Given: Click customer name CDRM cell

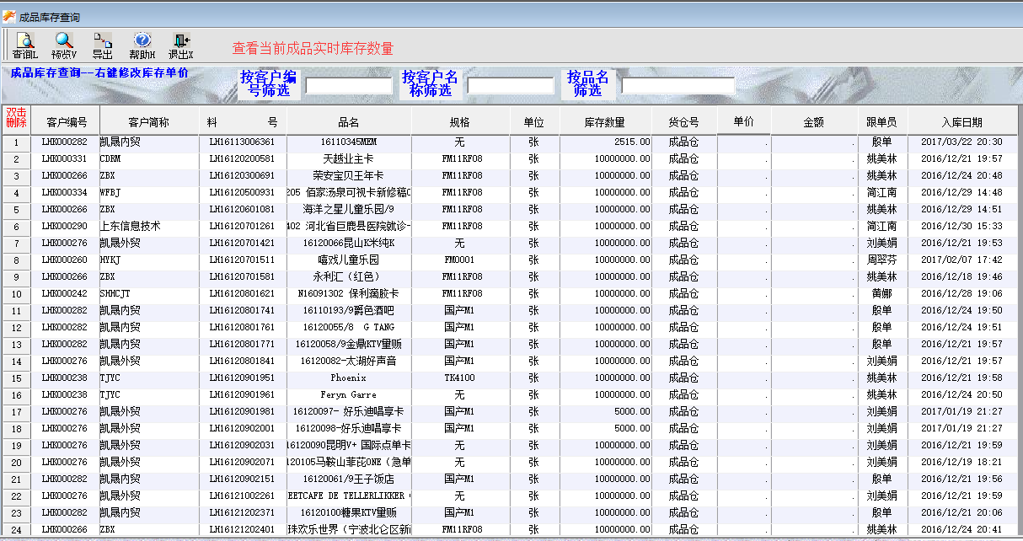Looking at the screenshot, I should click(x=149, y=159).
